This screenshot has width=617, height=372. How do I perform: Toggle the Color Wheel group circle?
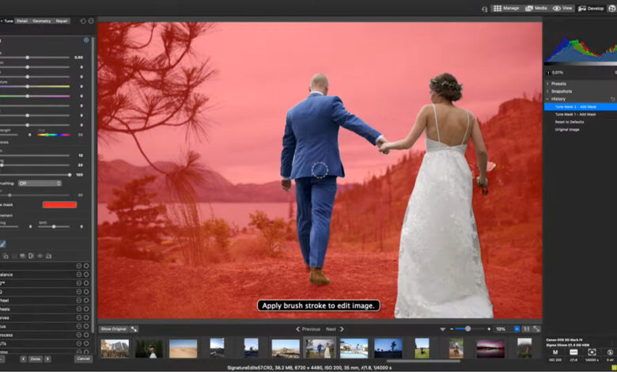(x=86, y=300)
